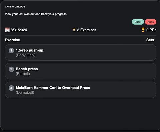
Task: Click the number 3 circle badge
Action: pyautogui.click(x=11, y=88)
